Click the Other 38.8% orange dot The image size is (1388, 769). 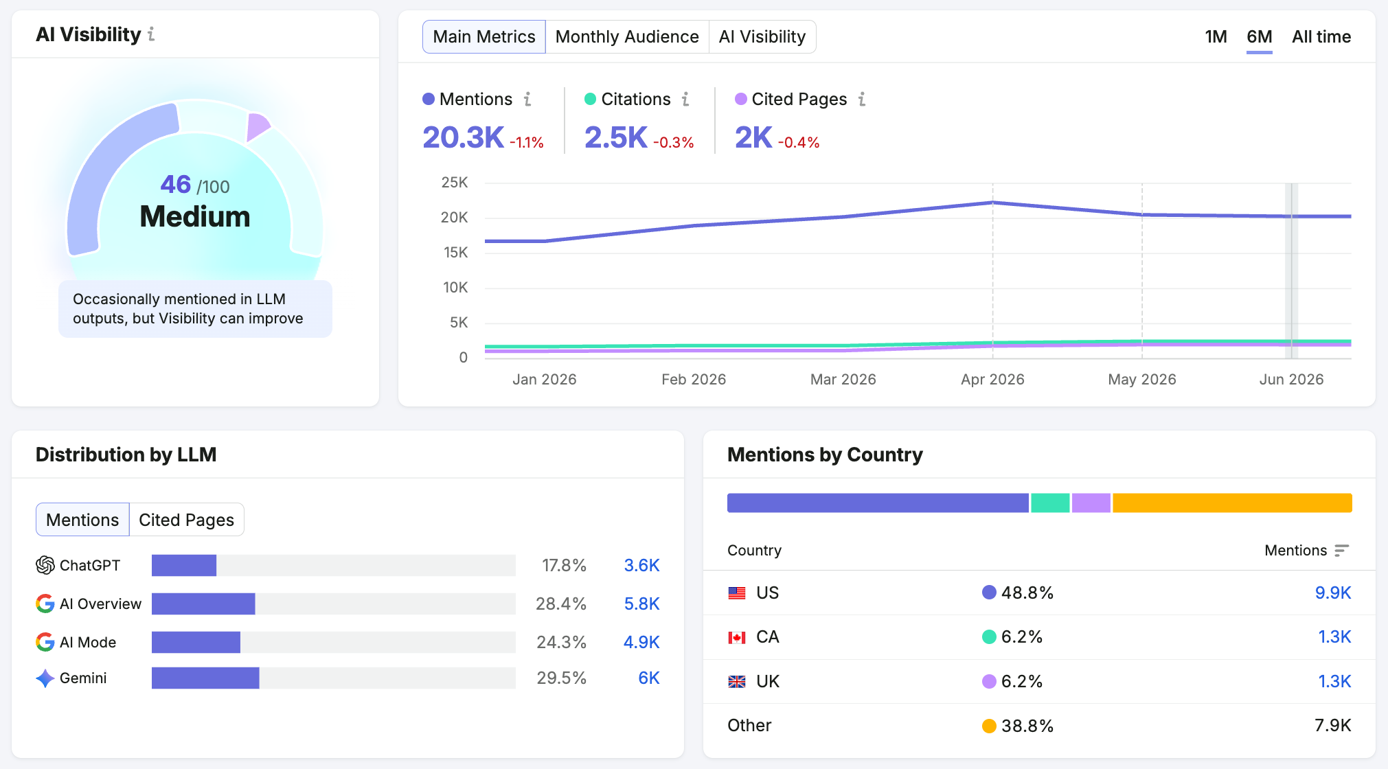[989, 726]
